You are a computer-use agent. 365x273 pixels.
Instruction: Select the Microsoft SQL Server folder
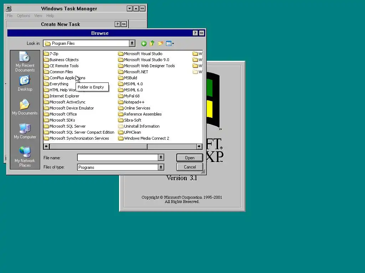[x=65, y=126]
